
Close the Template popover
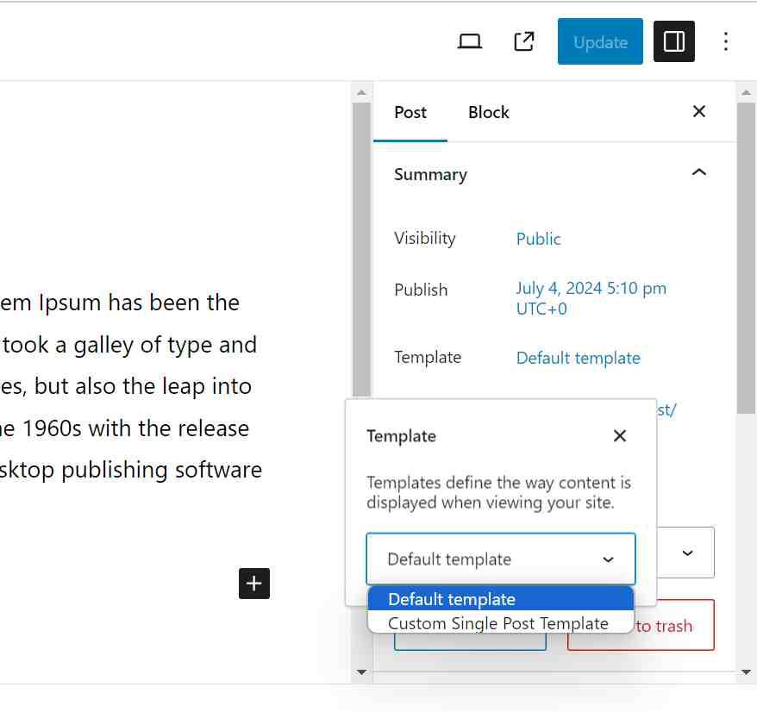(620, 436)
